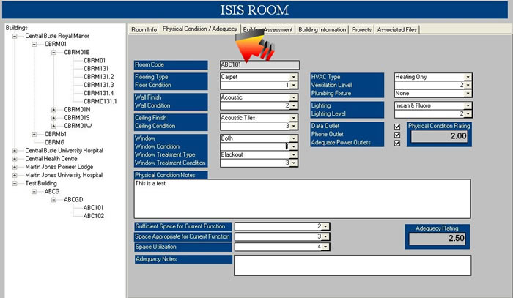The width and height of the screenshot is (513, 298).
Task: Open the Associated Files tab
Action: click(x=397, y=29)
